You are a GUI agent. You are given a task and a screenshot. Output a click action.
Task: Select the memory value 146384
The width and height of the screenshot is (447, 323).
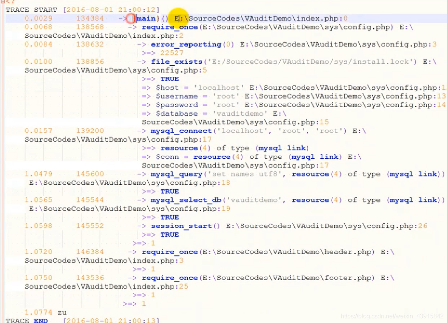(x=90, y=252)
